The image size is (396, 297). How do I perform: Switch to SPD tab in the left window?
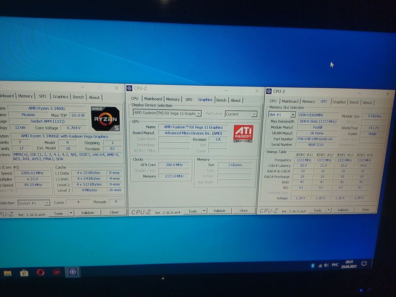pyautogui.click(x=42, y=96)
